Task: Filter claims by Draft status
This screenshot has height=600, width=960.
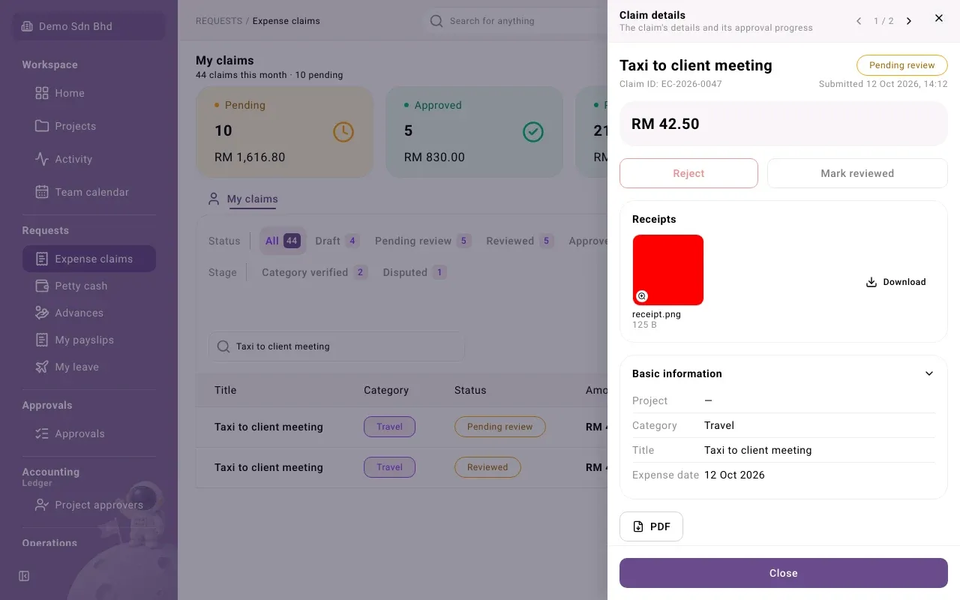Action: [337, 241]
